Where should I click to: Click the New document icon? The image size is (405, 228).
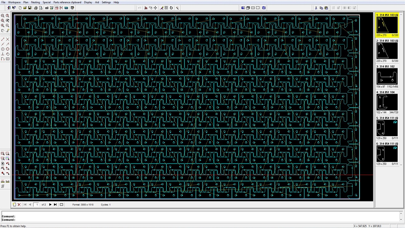20,8
